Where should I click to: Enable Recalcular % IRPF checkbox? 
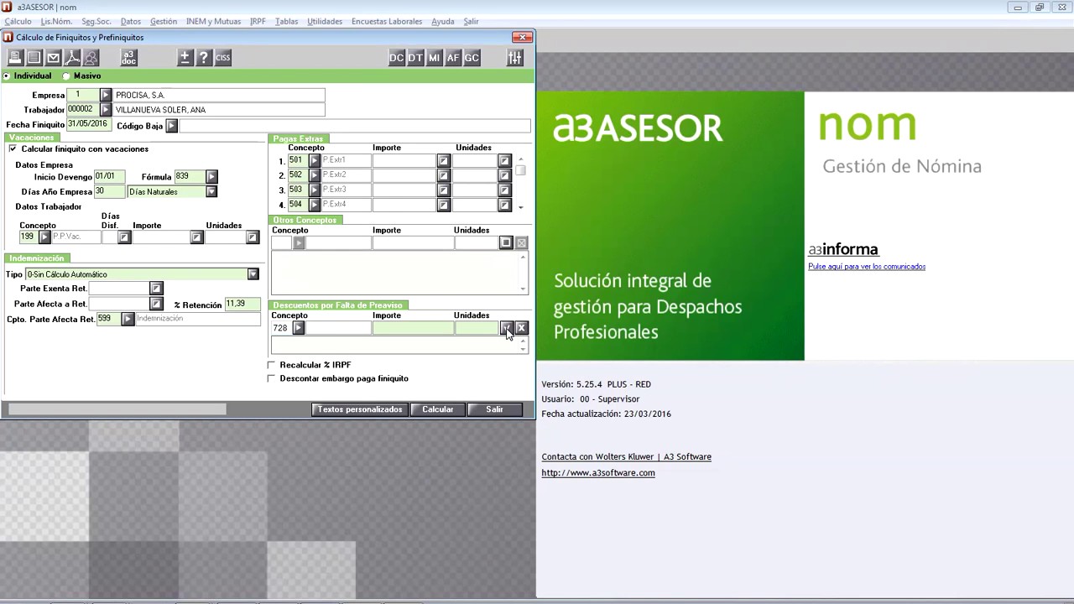click(271, 365)
